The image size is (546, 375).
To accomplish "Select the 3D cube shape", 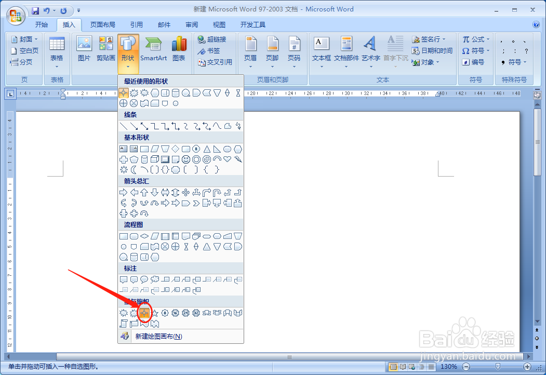I will 155,159.
